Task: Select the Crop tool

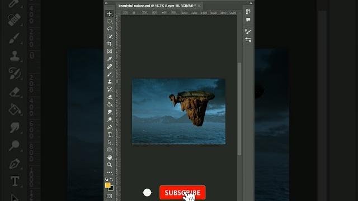Action: (x=110, y=44)
